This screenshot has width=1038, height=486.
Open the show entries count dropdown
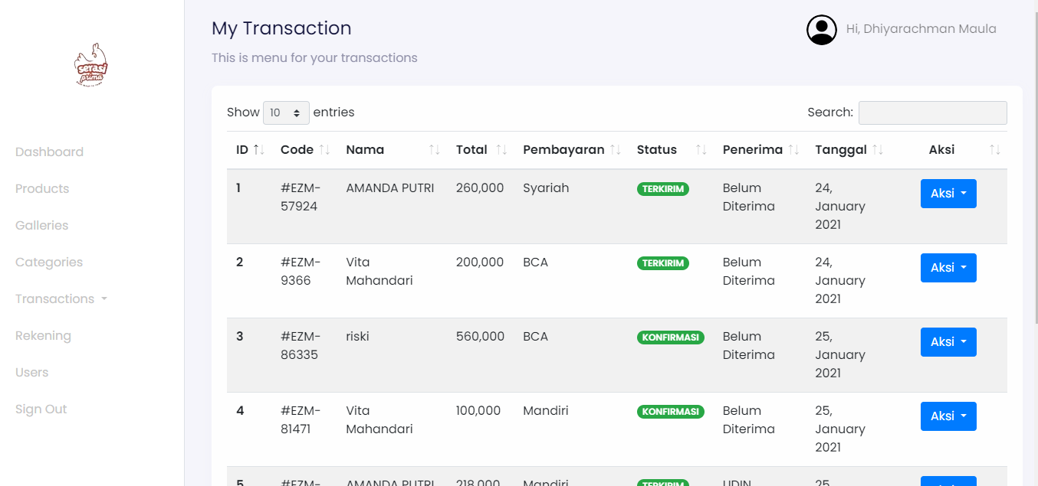(286, 113)
